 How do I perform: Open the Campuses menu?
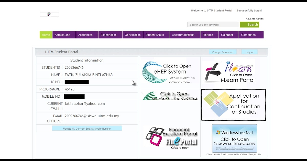251,35
